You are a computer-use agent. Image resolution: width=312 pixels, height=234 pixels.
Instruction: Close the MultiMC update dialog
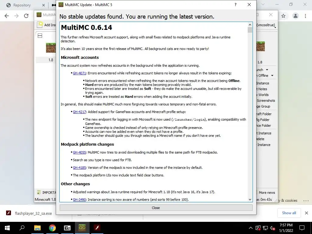pos(156,208)
